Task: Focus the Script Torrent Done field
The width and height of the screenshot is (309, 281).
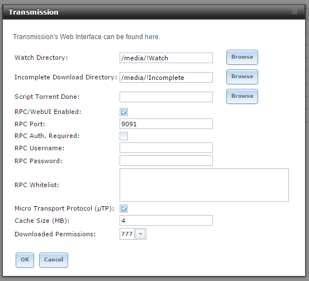Action: [x=166, y=97]
